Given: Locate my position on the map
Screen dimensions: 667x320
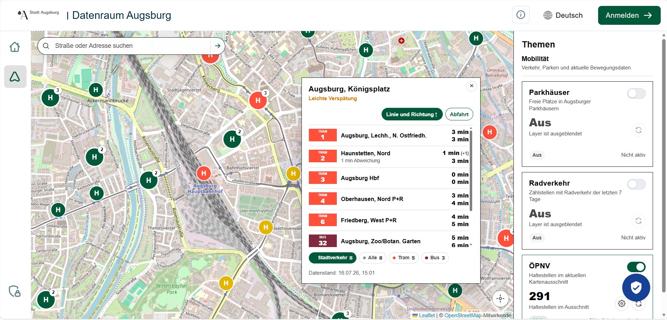Looking at the screenshot, I should point(501,299).
